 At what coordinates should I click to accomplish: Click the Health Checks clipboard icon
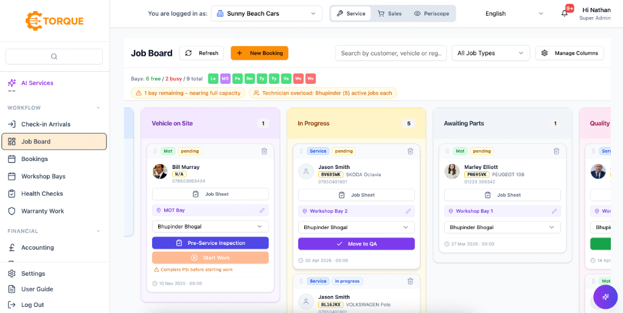click(12, 194)
